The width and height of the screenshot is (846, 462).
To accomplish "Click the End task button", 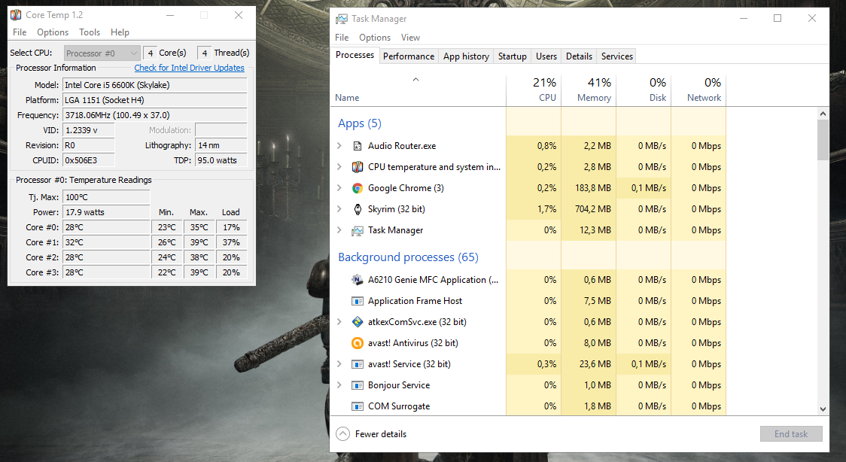I will point(791,434).
